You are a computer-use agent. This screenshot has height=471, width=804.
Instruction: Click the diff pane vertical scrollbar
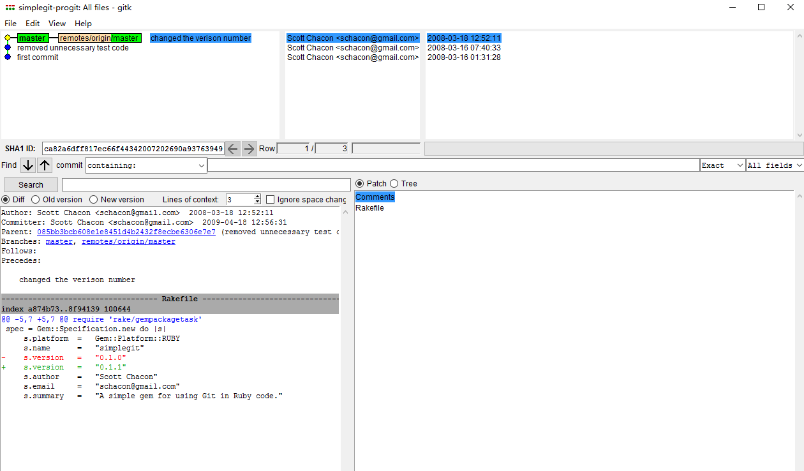click(346, 338)
